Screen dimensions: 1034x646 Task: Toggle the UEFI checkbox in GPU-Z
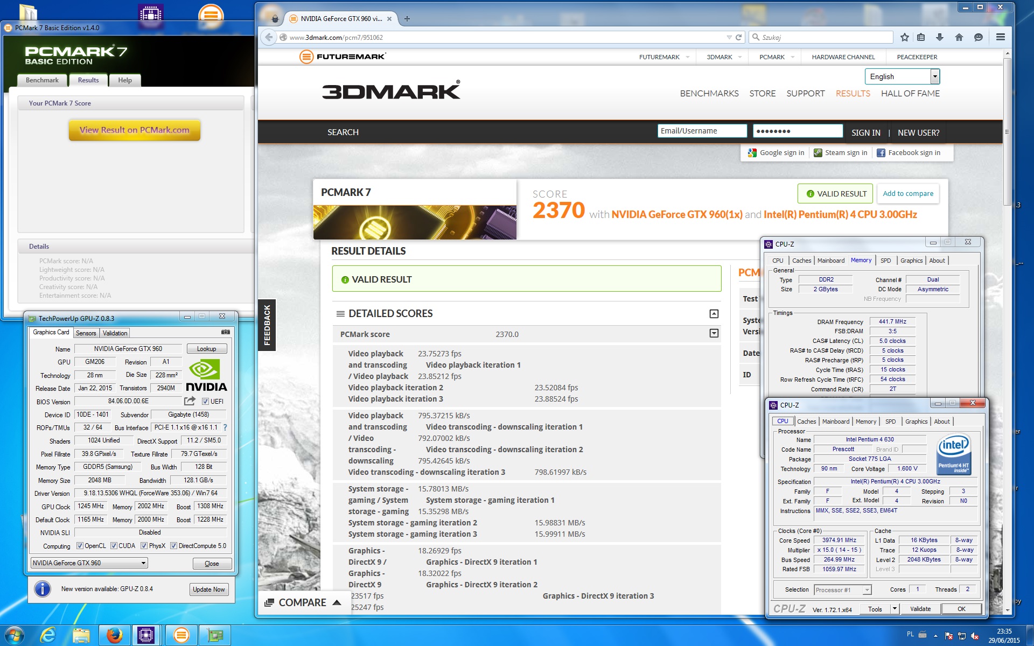[x=205, y=401]
